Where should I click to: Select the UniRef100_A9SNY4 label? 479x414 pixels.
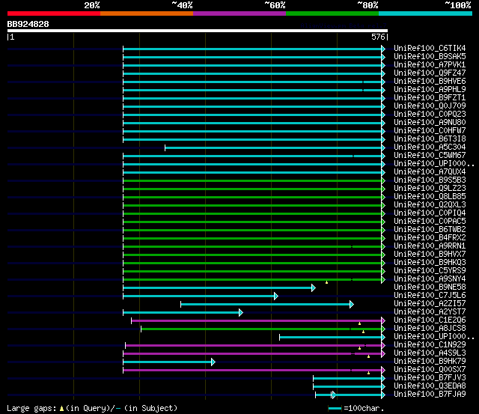430,279
